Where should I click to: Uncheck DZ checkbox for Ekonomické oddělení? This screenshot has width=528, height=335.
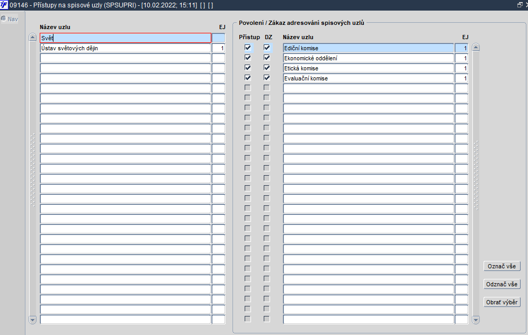click(267, 58)
